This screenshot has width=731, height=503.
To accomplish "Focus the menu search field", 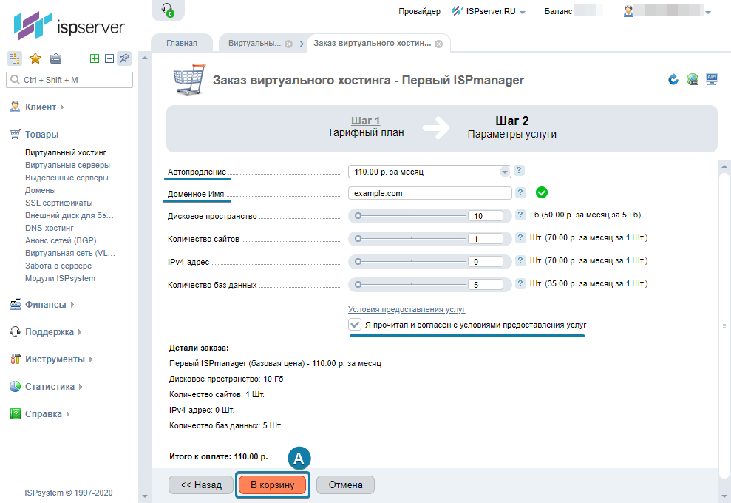I will (x=69, y=80).
